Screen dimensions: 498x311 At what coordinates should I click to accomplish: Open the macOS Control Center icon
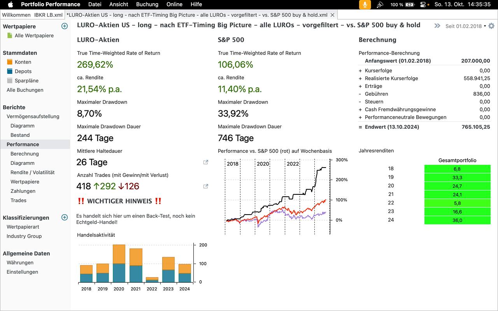click(x=424, y=5)
